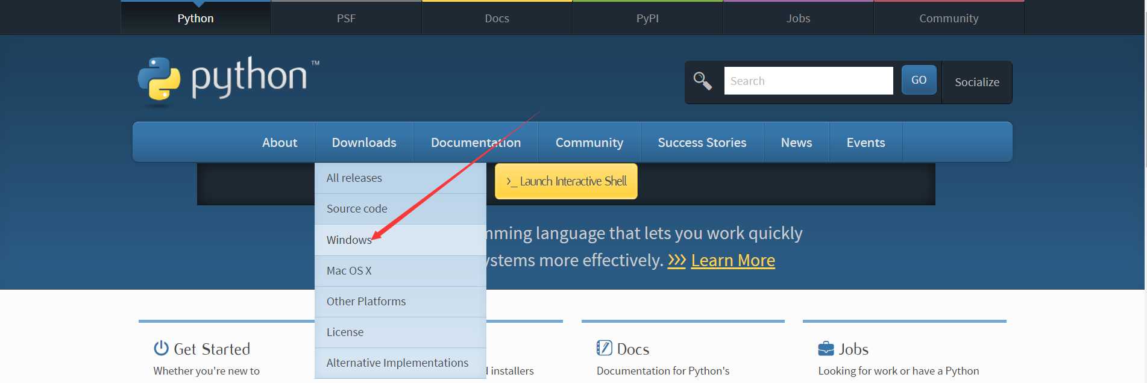
Task: Choose Mac OS X download option
Action: click(x=400, y=270)
